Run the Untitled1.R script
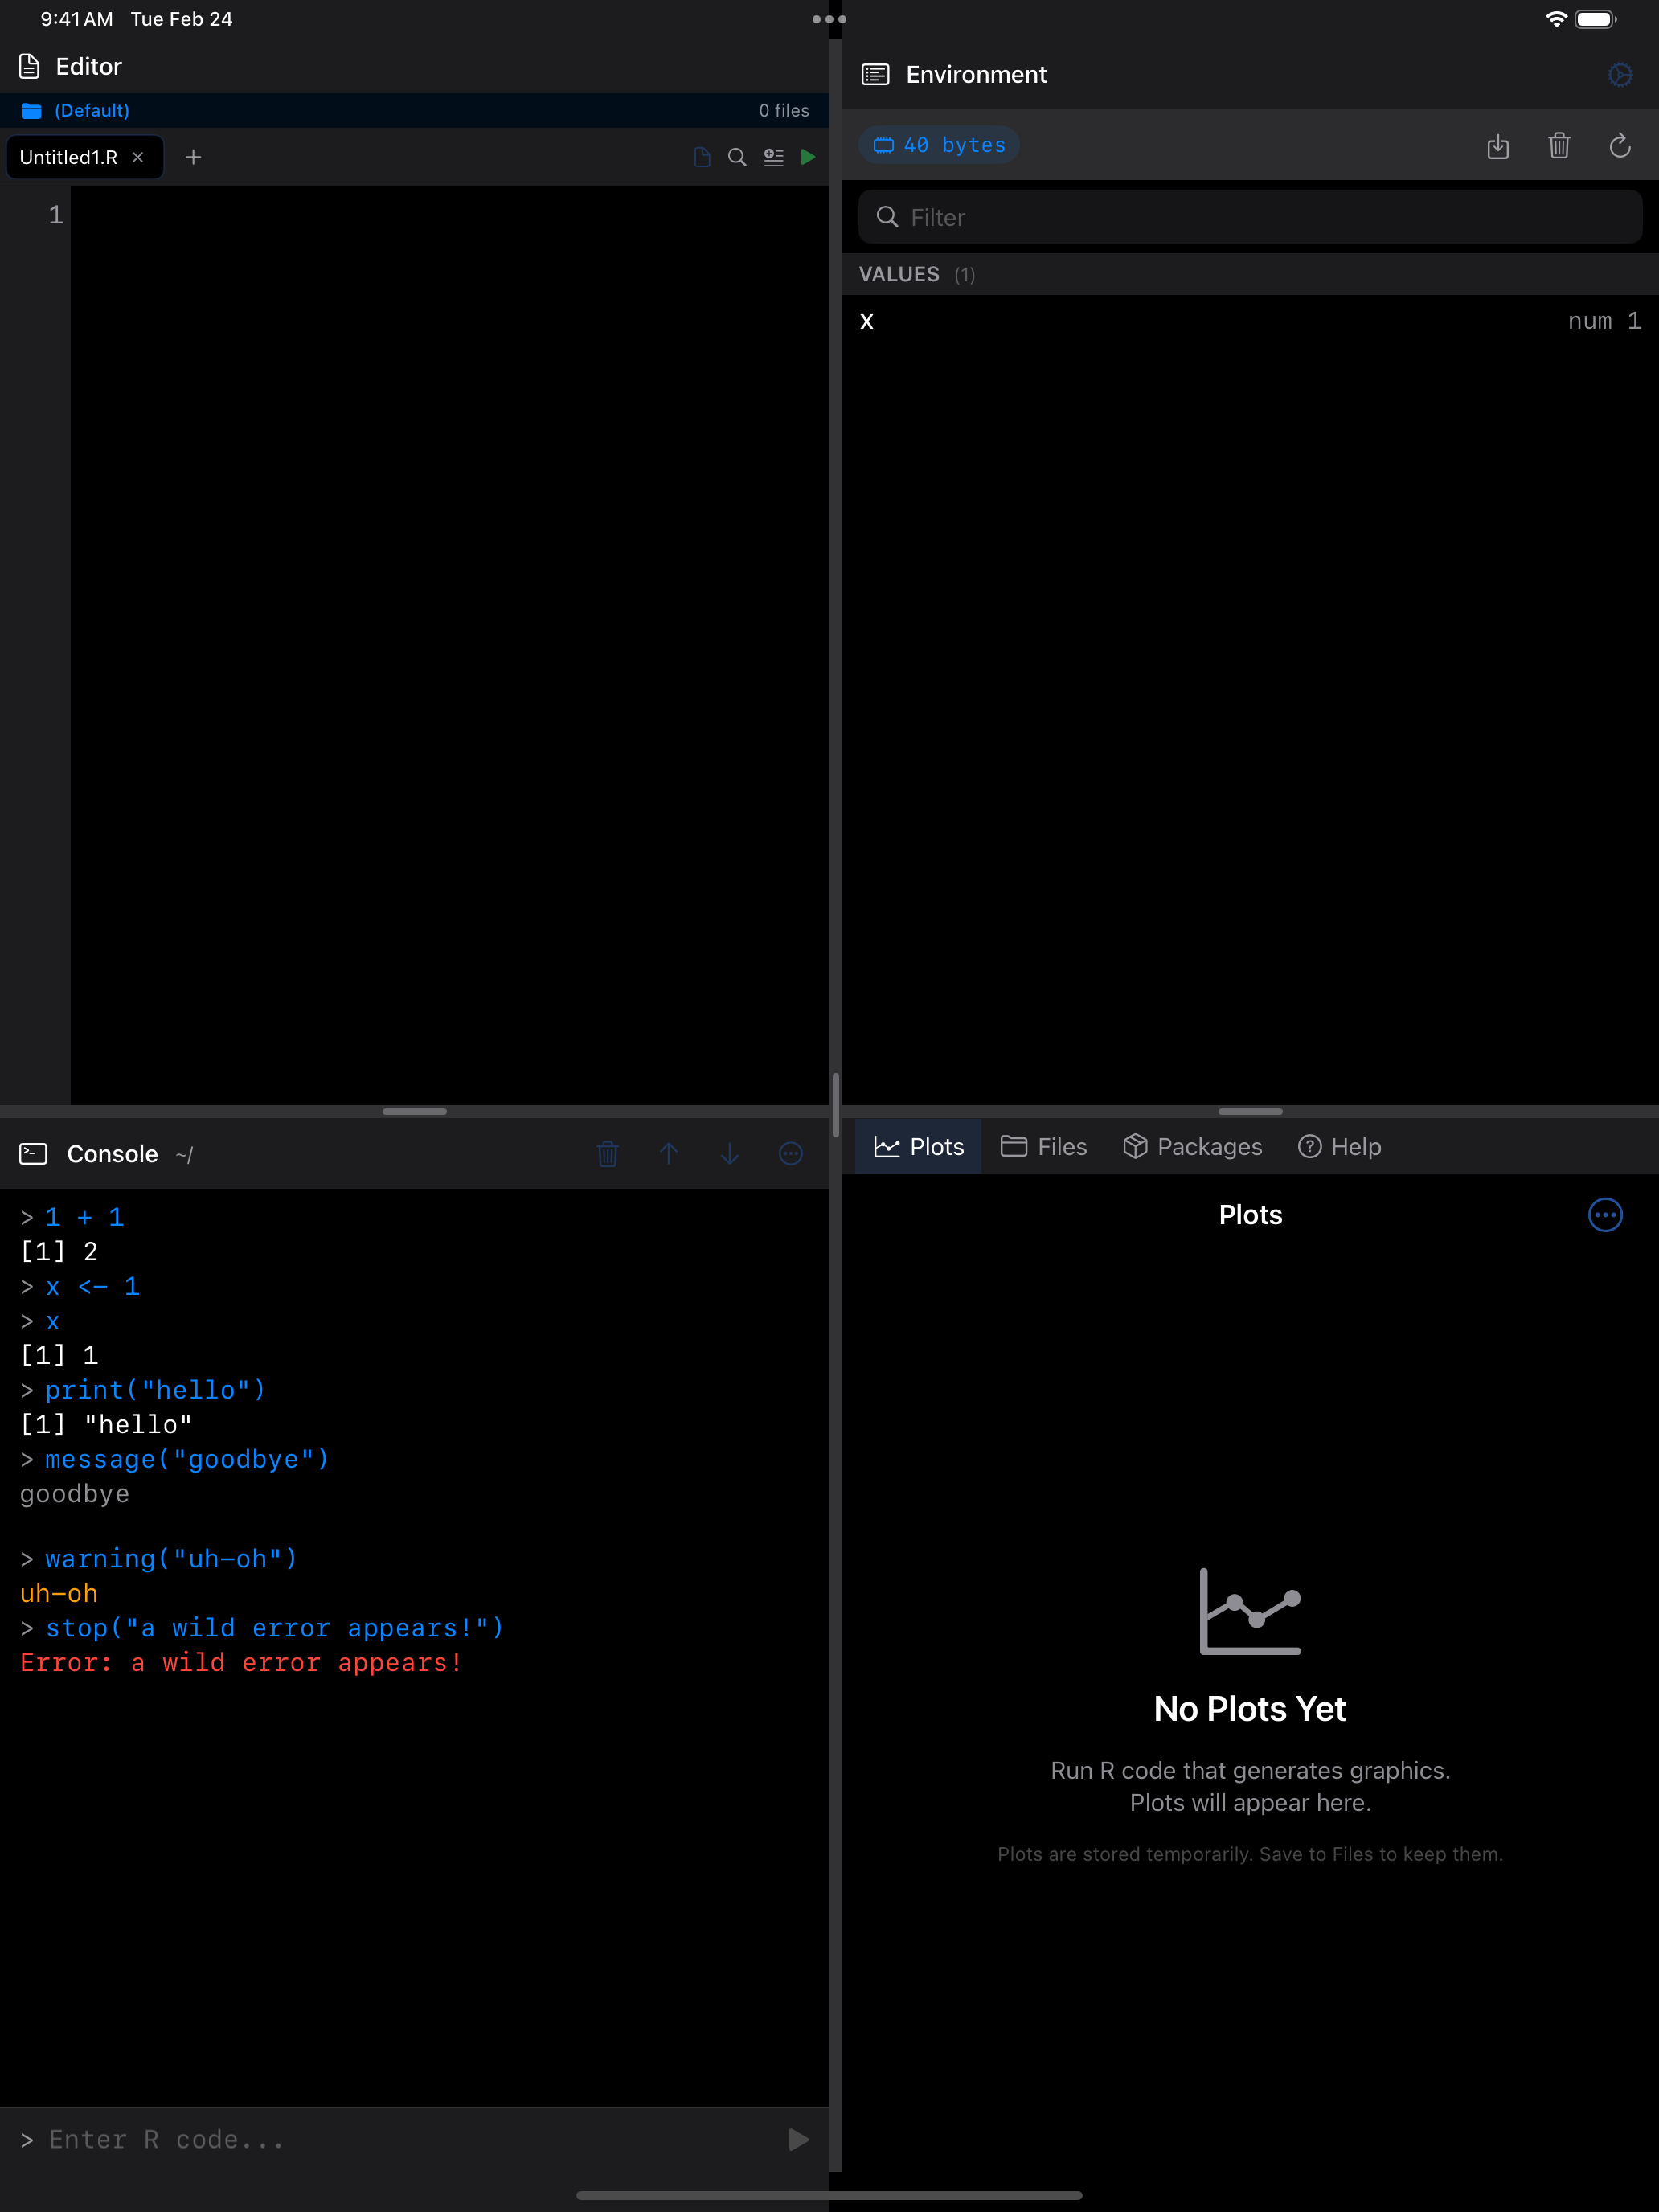Viewport: 1659px width, 2212px height. 809,157
